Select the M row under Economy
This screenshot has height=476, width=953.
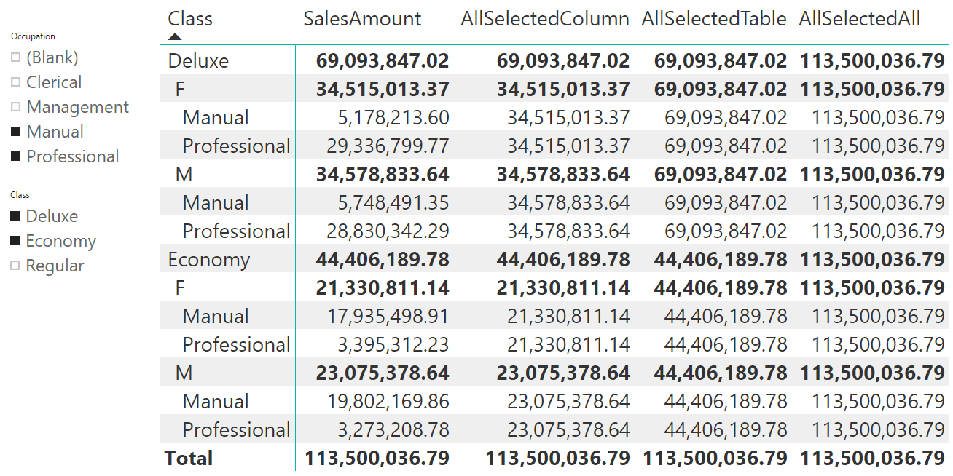coord(184,373)
